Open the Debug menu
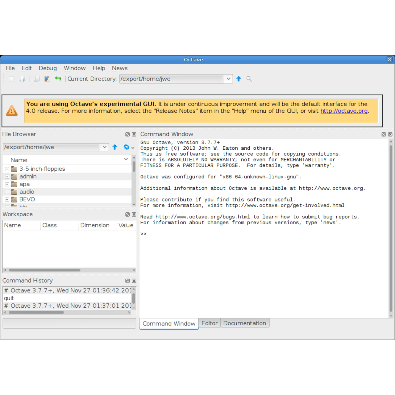Image resolution: width=395 pixels, height=395 pixels. point(48,68)
